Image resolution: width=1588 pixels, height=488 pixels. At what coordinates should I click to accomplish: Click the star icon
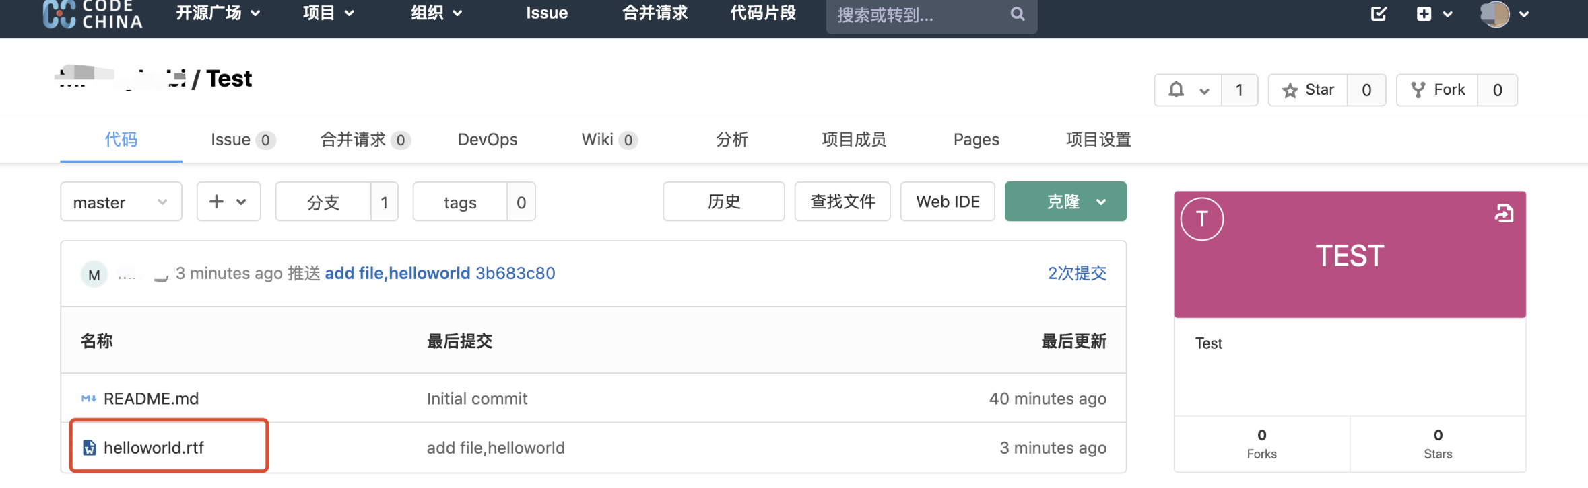coord(1290,91)
